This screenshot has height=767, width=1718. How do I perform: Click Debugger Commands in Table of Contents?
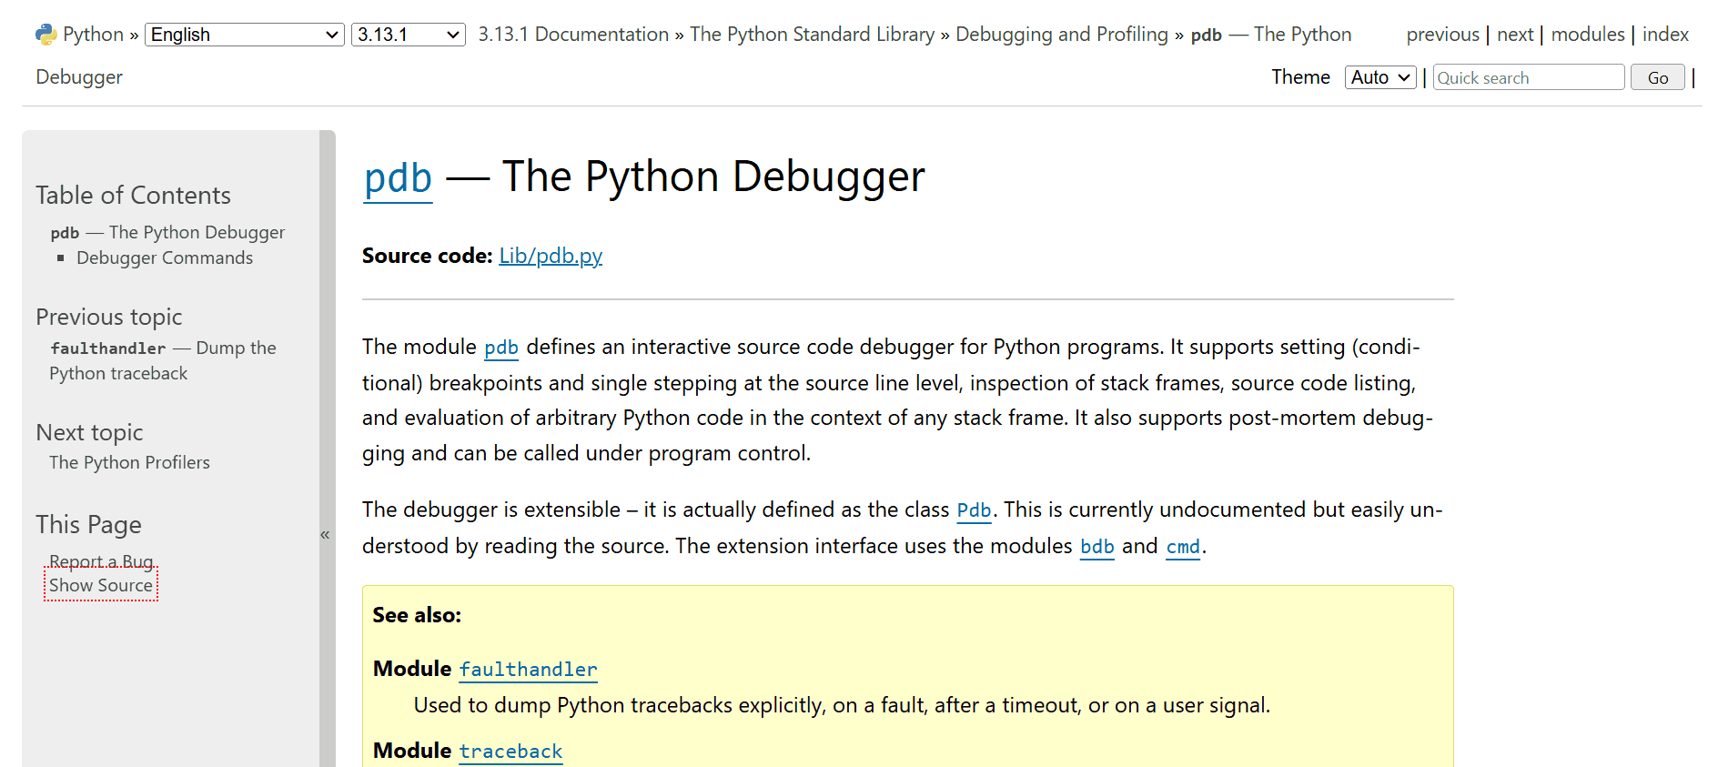pos(165,258)
